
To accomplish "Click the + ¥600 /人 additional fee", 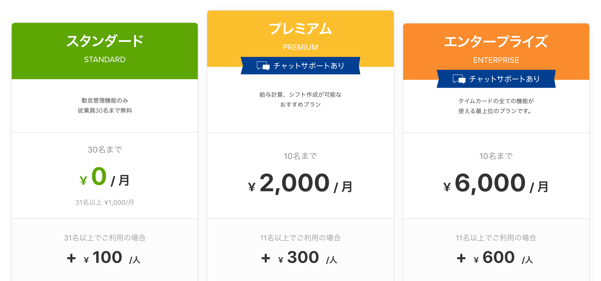I will pyautogui.click(x=495, y=258).
